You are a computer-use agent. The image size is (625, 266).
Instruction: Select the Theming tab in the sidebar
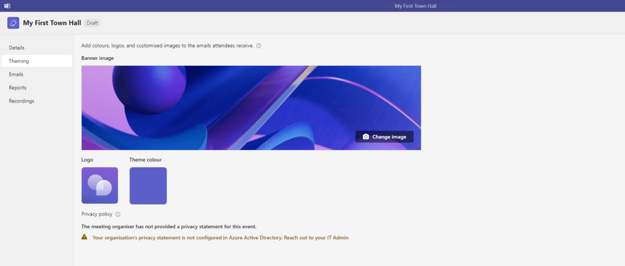click(19, 61)
